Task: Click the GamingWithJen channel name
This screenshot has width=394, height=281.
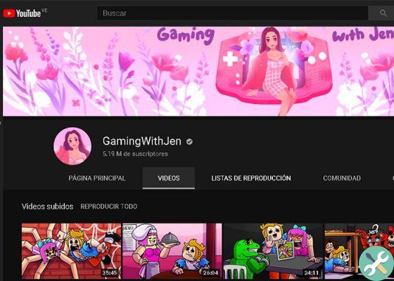Action: pyautogui.click(x=141, y=141)
